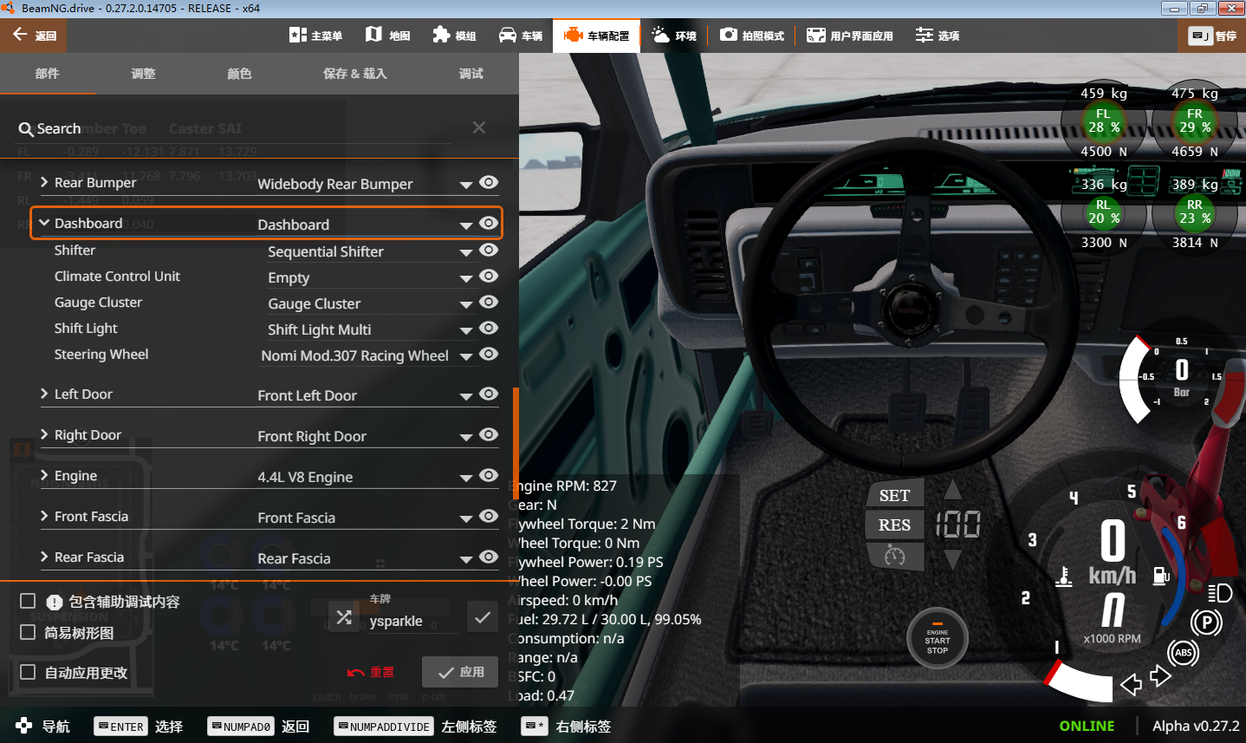
Task: Open the 选项 options screen
Action: [x=938, y=35]
